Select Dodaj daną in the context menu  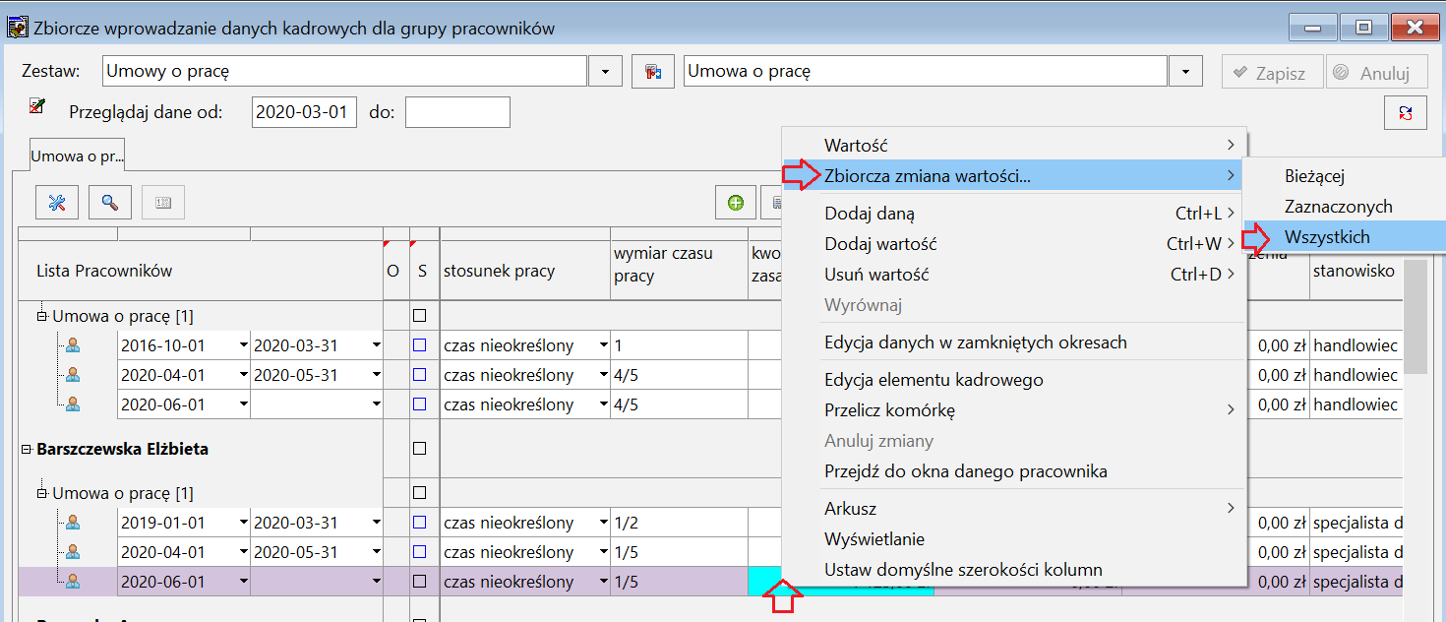1013,214
